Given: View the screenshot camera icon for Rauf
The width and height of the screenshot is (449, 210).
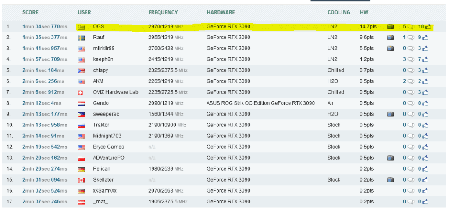Looking at the screenshot, I should tap(390, 38).
